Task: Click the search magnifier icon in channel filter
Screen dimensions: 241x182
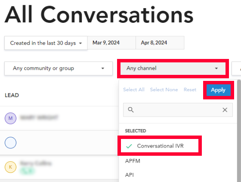Action: [x=131, y=110]
